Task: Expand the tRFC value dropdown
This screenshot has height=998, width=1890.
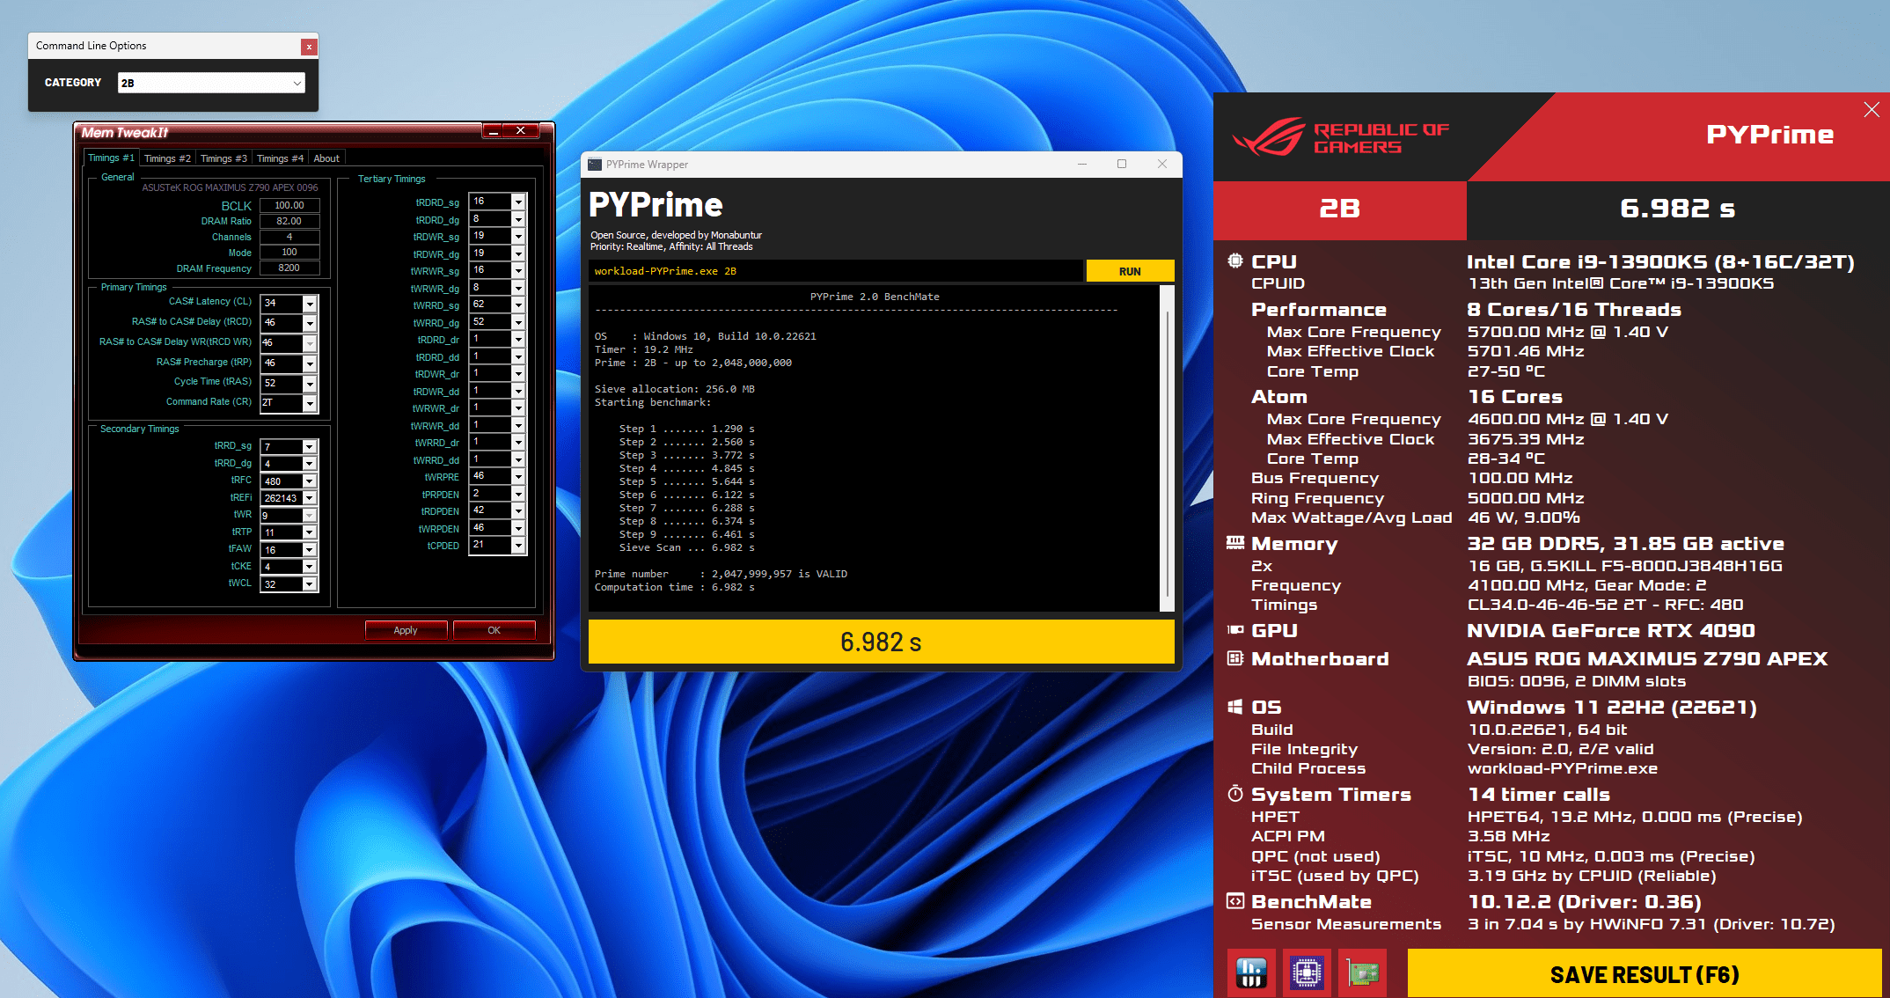Action: tap(310, 481)
